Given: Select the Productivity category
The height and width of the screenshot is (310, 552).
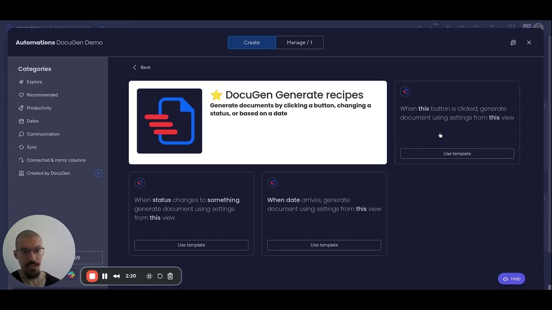Looking at the screenshot, I should 35,108.
